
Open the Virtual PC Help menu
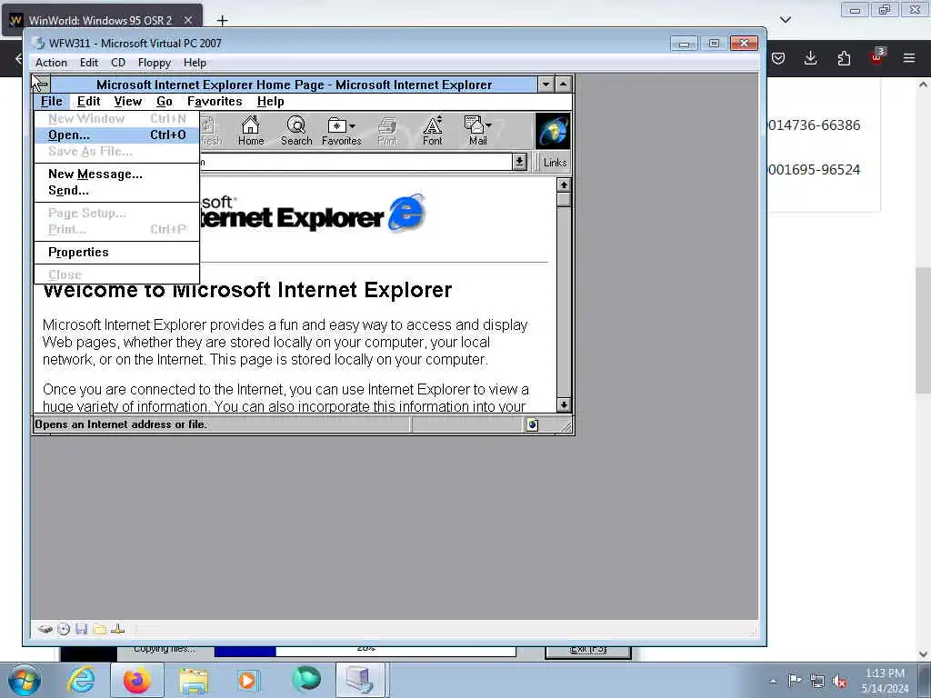(x=195, y=63)
